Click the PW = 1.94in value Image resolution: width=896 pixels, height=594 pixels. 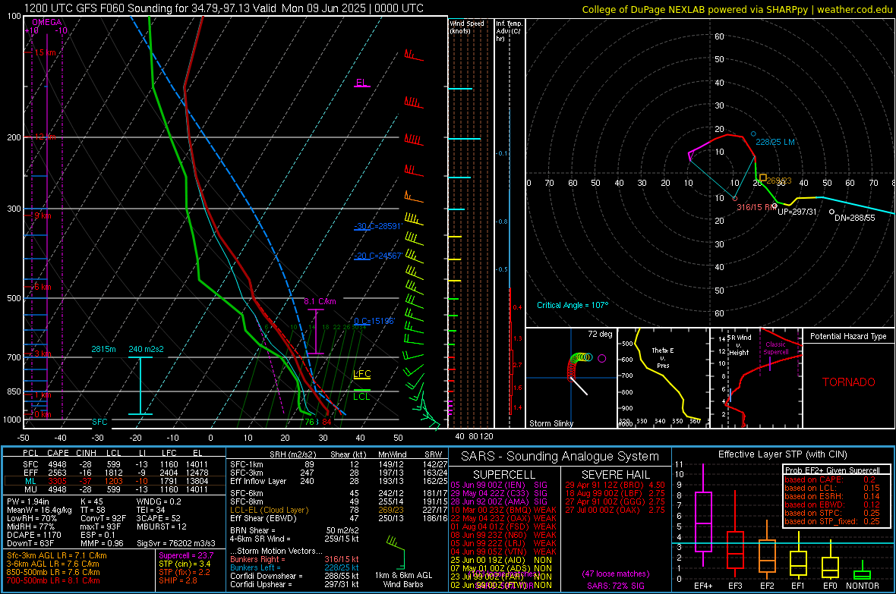click(28, 501)
